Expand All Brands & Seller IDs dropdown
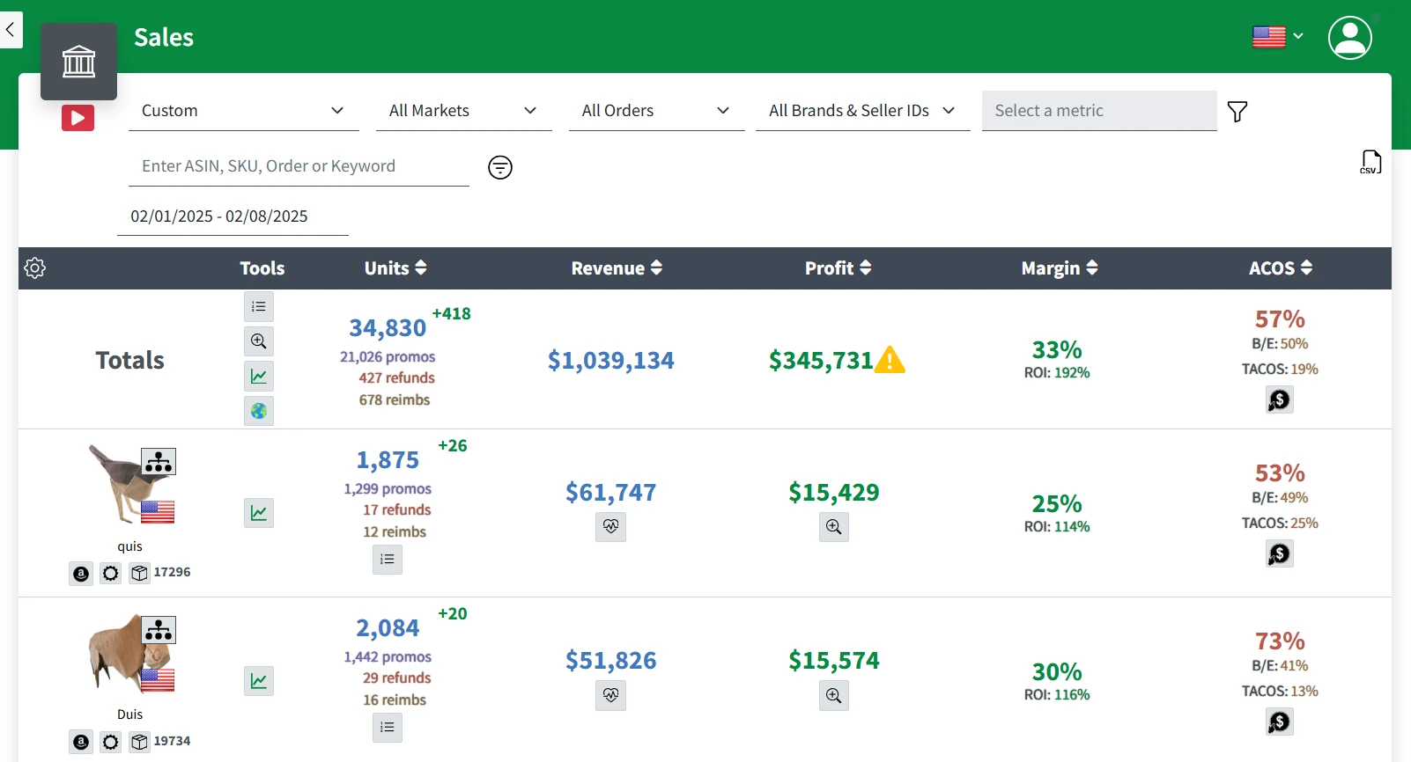1411x762 pixels. pos(863,111)
